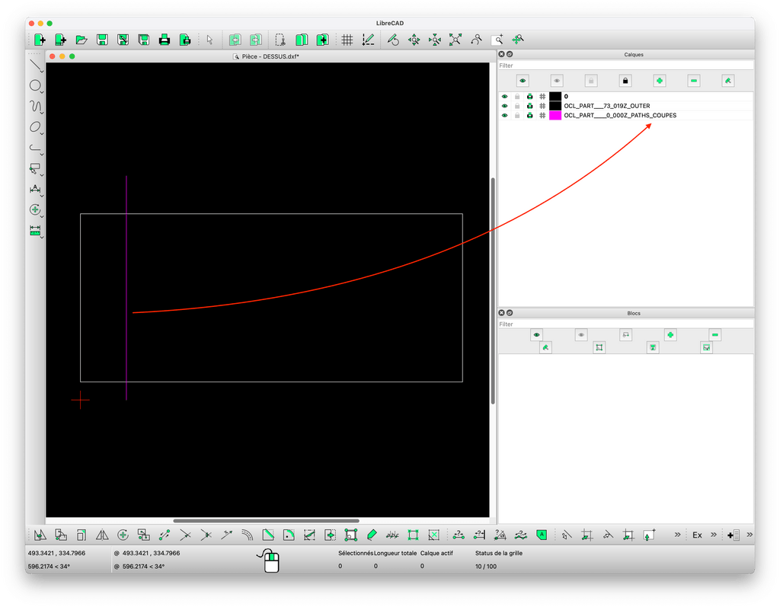Select the OCL_PART___73_019Z_OUTER layer name
Image resolution: width=780 pixels, height=607 pixels.
click(607, 106)
